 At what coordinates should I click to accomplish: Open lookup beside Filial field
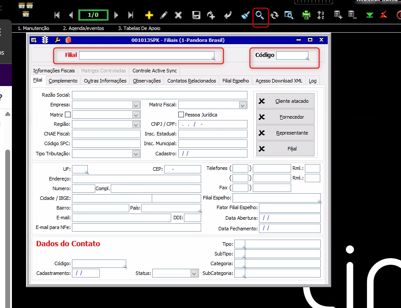pyautogui.click(x=213, y=59)
